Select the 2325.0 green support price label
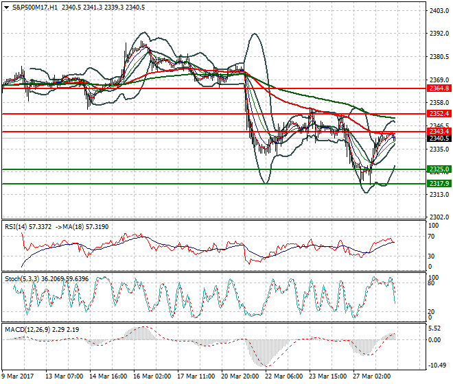 439,169
